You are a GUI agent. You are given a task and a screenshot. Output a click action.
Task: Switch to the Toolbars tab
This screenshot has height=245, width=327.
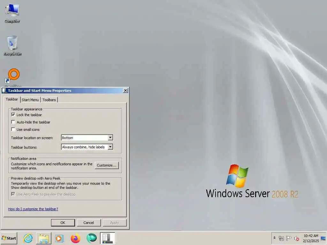pos(49,100)
